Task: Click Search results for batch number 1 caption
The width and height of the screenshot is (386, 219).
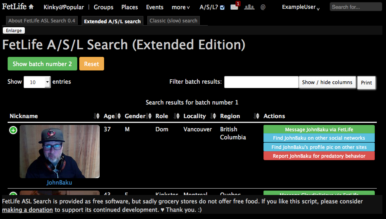Action: coord(192,102)
